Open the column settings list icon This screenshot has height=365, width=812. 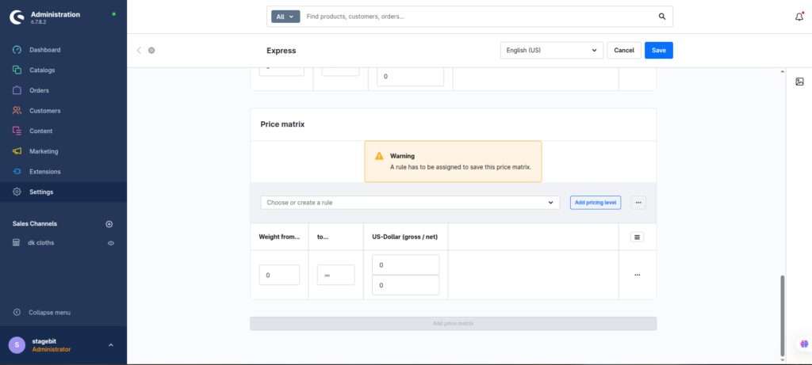point(637,238)
